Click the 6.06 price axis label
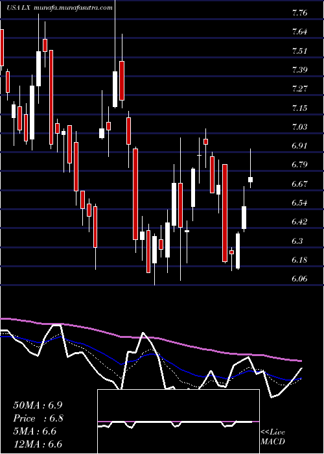The image size is (324, 454). (299, 279)
